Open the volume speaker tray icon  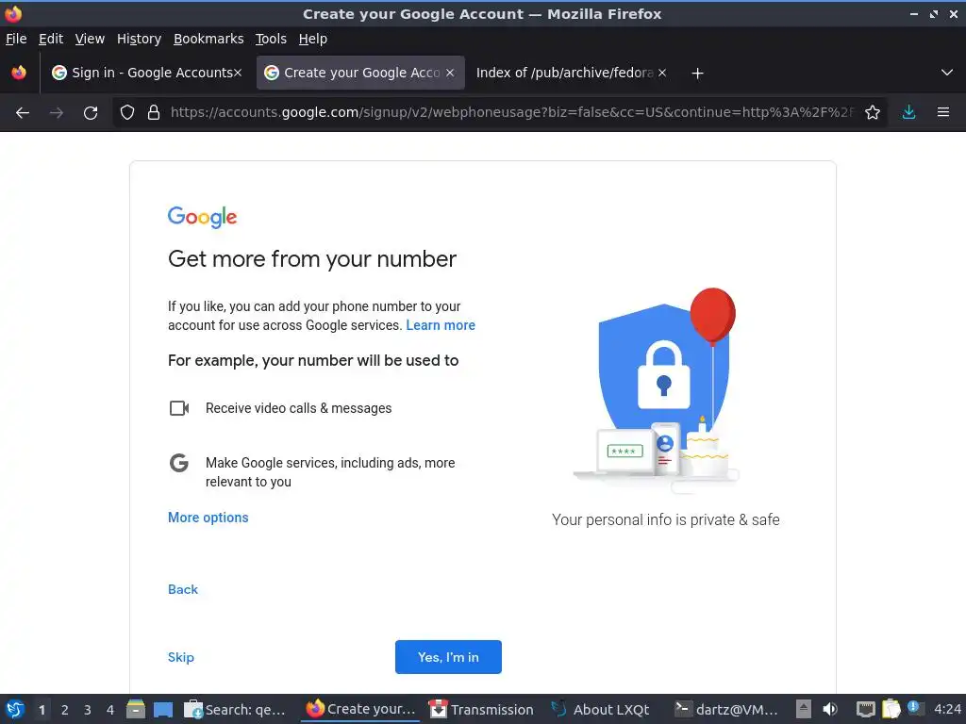830,710
